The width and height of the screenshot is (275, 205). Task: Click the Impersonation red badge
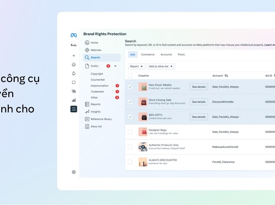[x=117, y=86]
